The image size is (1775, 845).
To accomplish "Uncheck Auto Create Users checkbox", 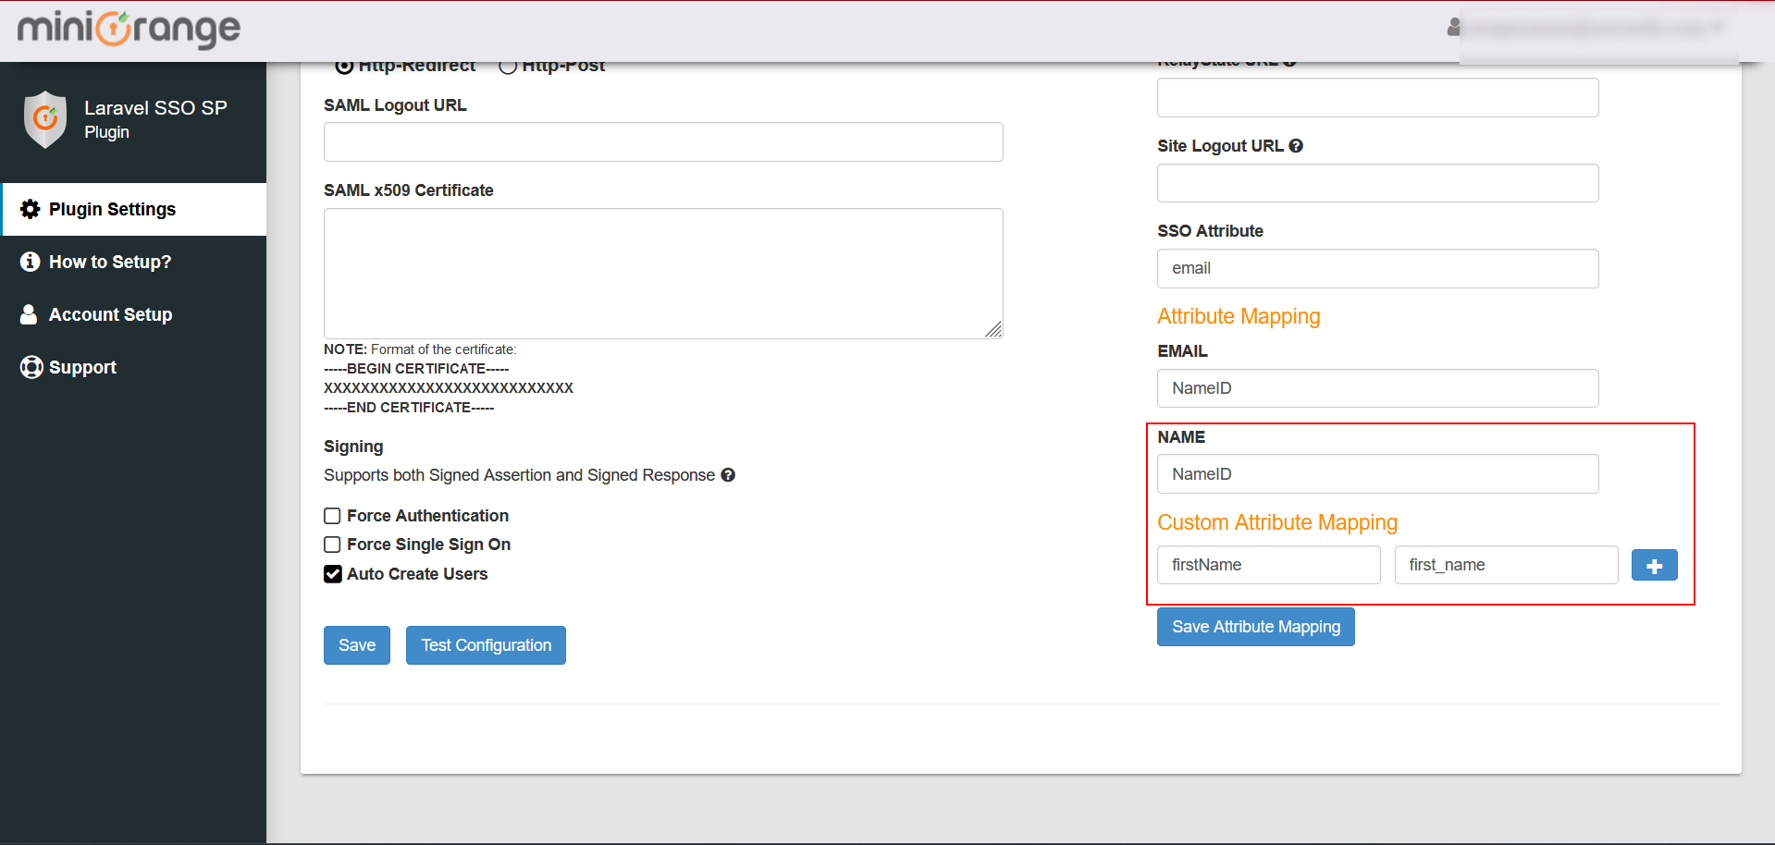I will [333, 574].
